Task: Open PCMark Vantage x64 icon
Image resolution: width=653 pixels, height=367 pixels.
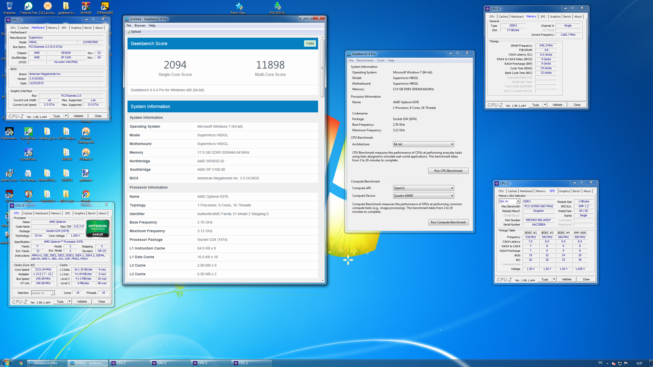Action: tap(86, 135)
